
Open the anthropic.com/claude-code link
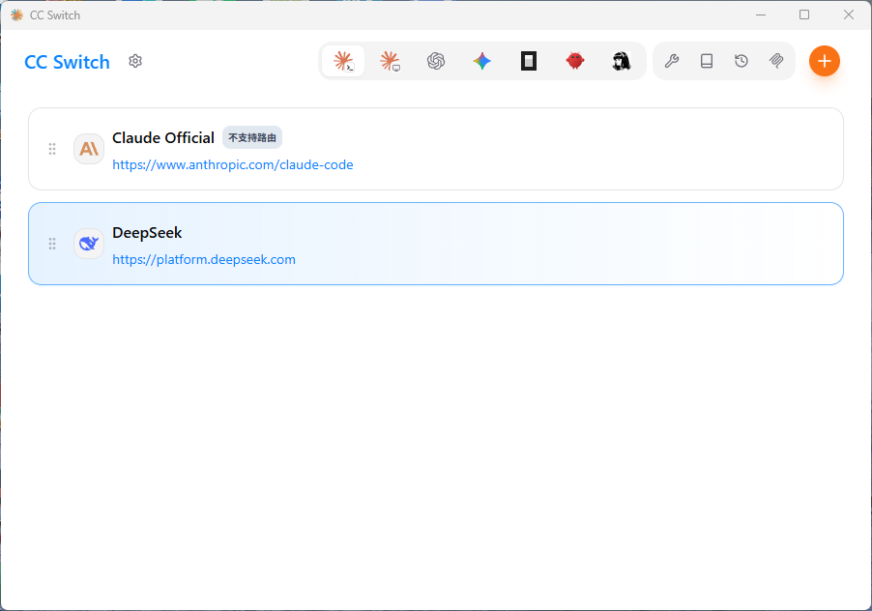coord(232,164)
